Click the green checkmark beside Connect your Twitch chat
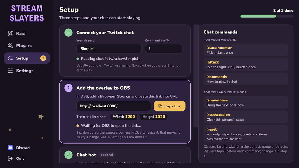299x168 pixels. coord(68,32)
